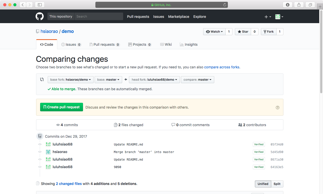This screenshot has width=323, height=194.
Task: Click the hsiaorao commit avatar
Action: (48, 152)
